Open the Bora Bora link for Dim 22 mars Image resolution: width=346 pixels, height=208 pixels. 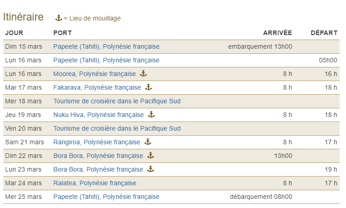pyautogui.click(x=98, y=156)
